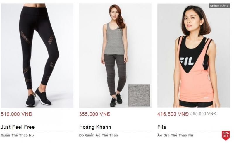Open the Just Feel Free brand link
Viewport: 234px width, 143px height.
click(x=18, y=127)
